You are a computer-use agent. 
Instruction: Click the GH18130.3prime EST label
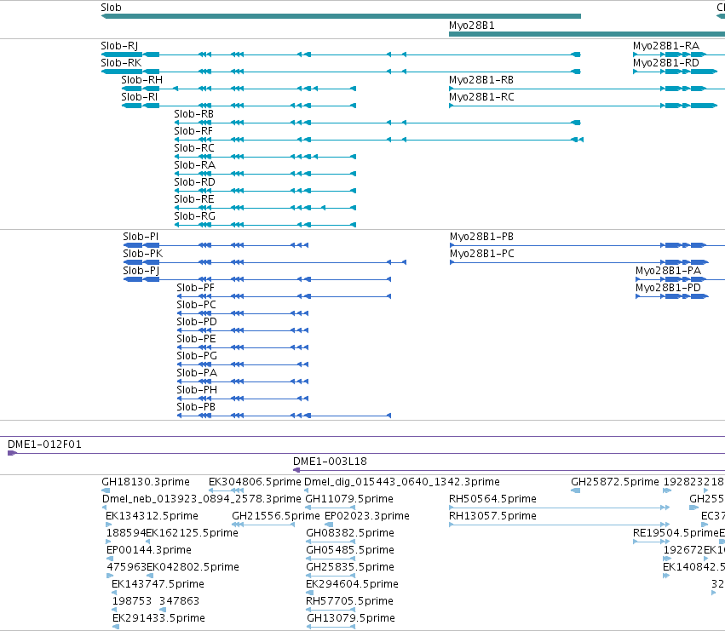click(146, 482)
